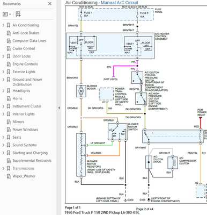
Task: Click the Supplemental Restraints bookmark icon
Action: (x=9, y=161)
